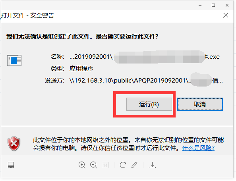Minimize the image viewer window
Screen dimensions: 236x181
200,6
